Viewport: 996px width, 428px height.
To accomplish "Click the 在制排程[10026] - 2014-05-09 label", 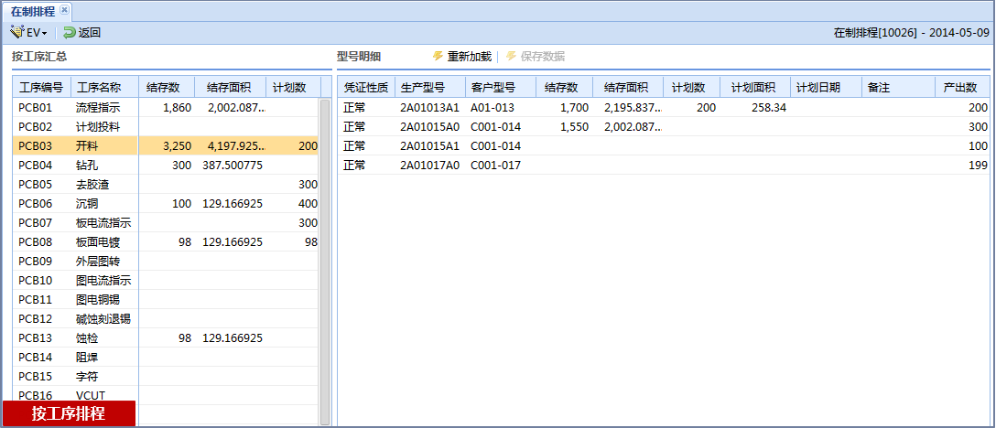I will (912, 32).
